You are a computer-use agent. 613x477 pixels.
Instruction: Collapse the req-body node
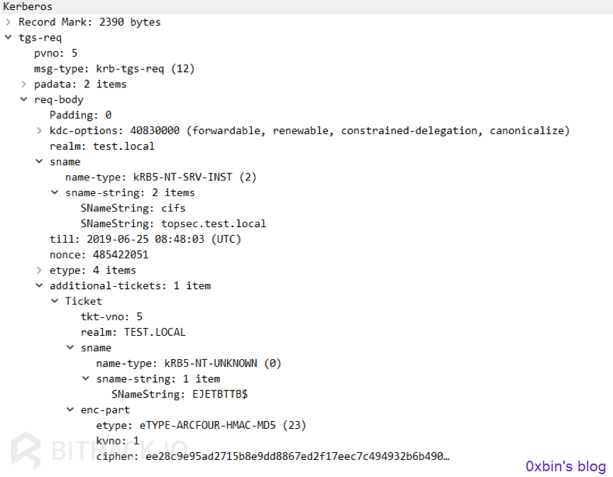click(x=24, y=99)
